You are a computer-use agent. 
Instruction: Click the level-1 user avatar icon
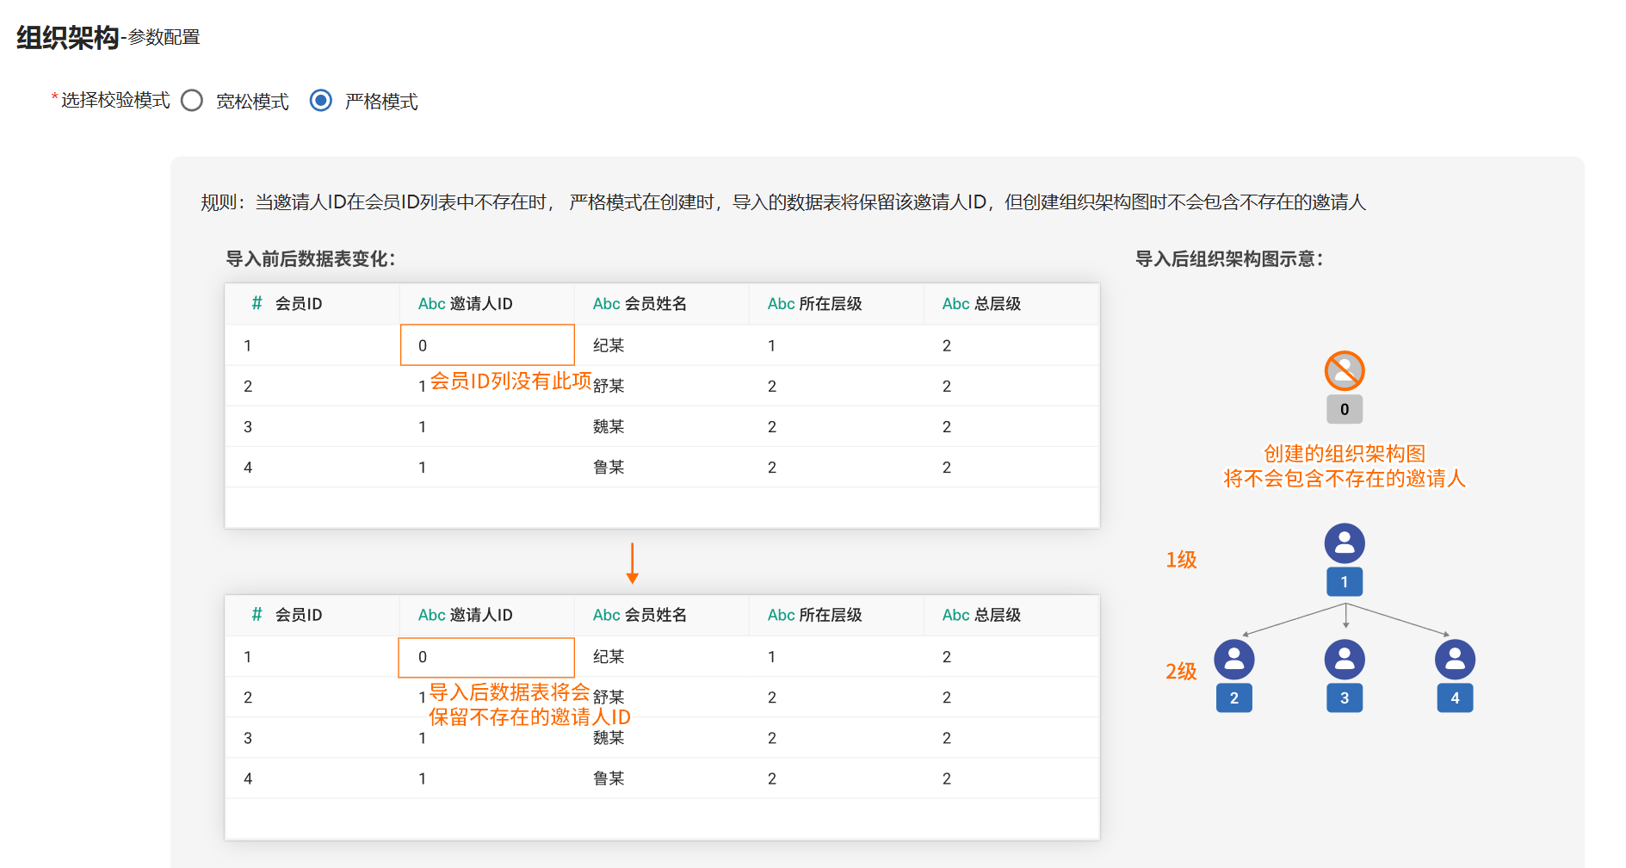point(1344,543)
